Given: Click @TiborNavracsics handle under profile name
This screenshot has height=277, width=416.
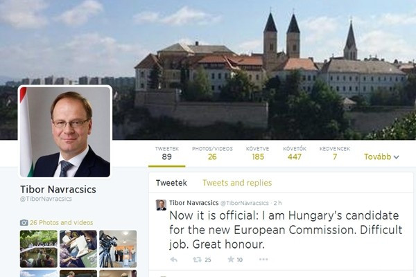Looking at the screenshot, I should (46, 199).
